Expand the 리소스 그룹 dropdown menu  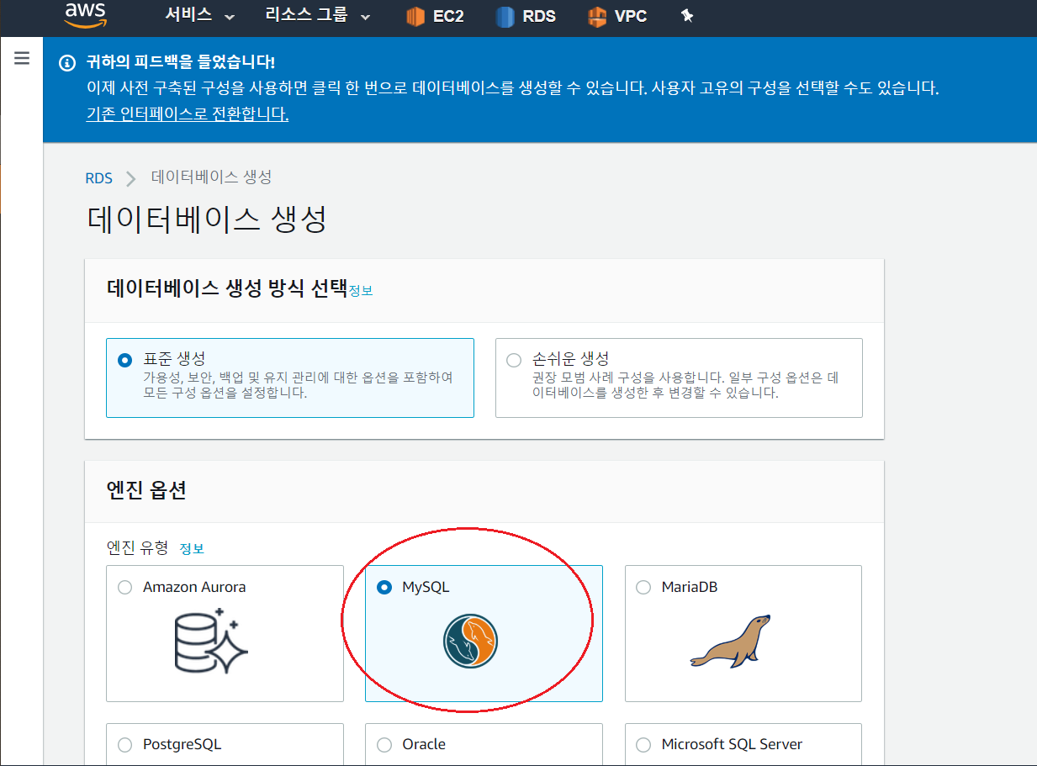(x=318, y=16)
